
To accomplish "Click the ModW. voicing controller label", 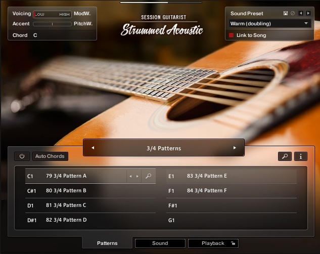I will [82, 14].
